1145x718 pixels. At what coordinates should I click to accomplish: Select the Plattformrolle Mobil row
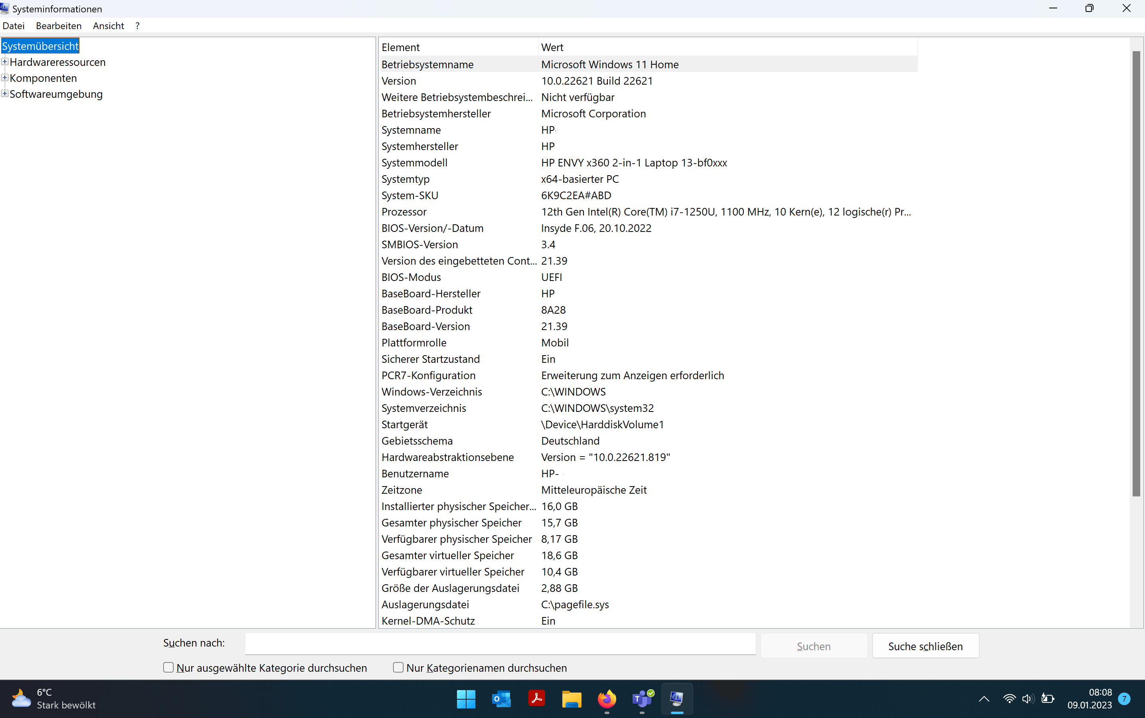[x=649, y=343]
